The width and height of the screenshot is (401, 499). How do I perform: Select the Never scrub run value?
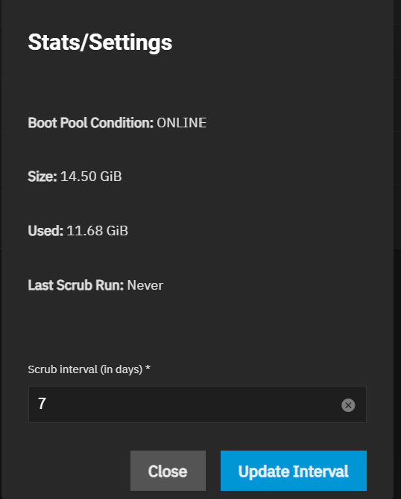coord(145,285)
